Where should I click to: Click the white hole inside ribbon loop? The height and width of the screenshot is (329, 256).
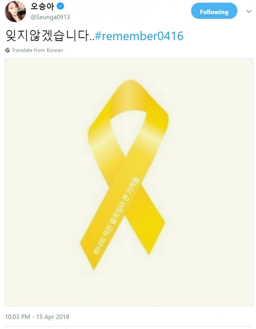[x=129, y=130]
